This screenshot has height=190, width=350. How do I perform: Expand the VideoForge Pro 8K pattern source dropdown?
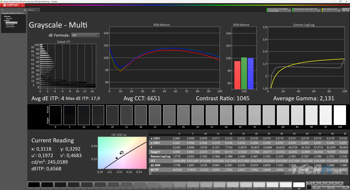[x=319, y=10]
